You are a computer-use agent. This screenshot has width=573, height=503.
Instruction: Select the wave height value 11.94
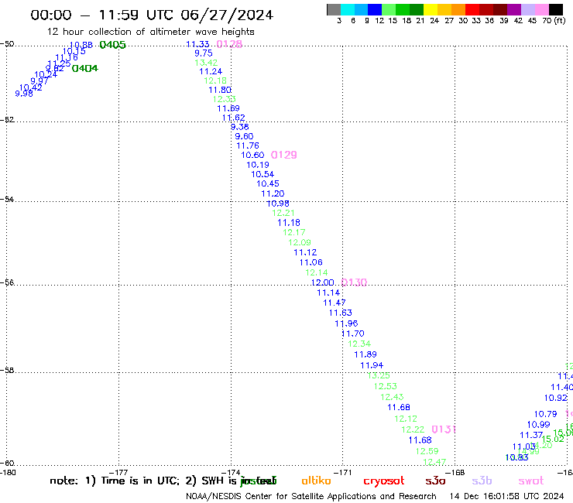coord(372,365)
